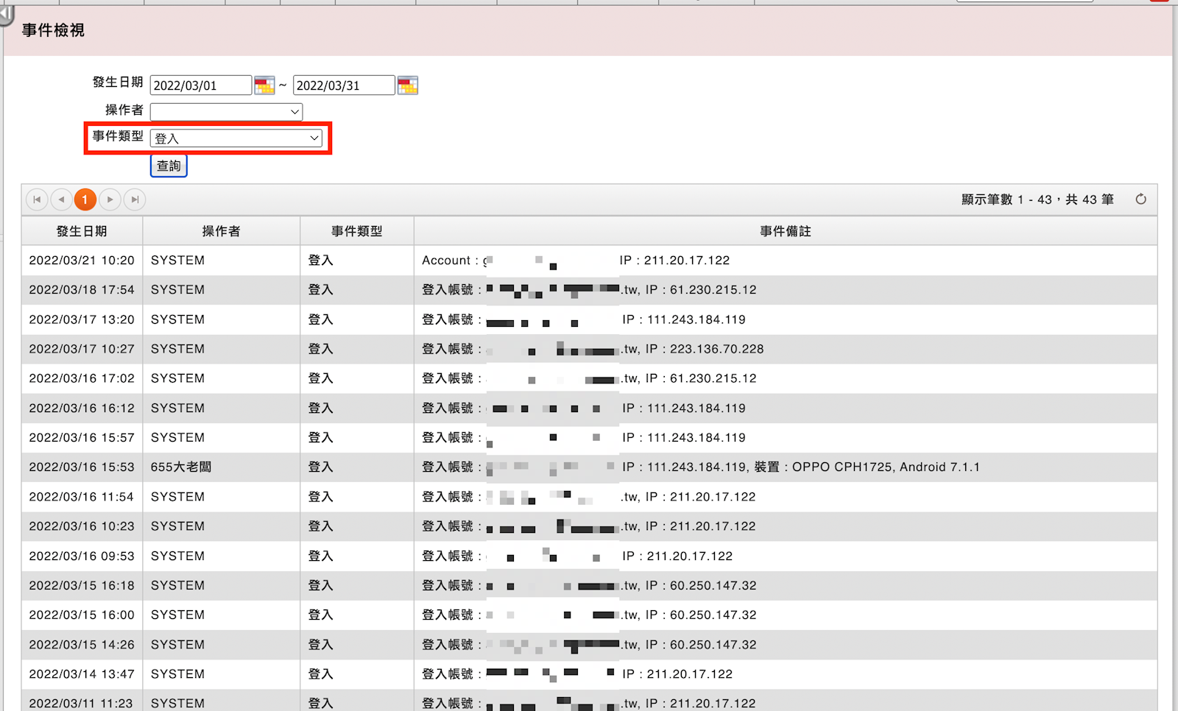Select page 1 in the pager

point(85,199)
